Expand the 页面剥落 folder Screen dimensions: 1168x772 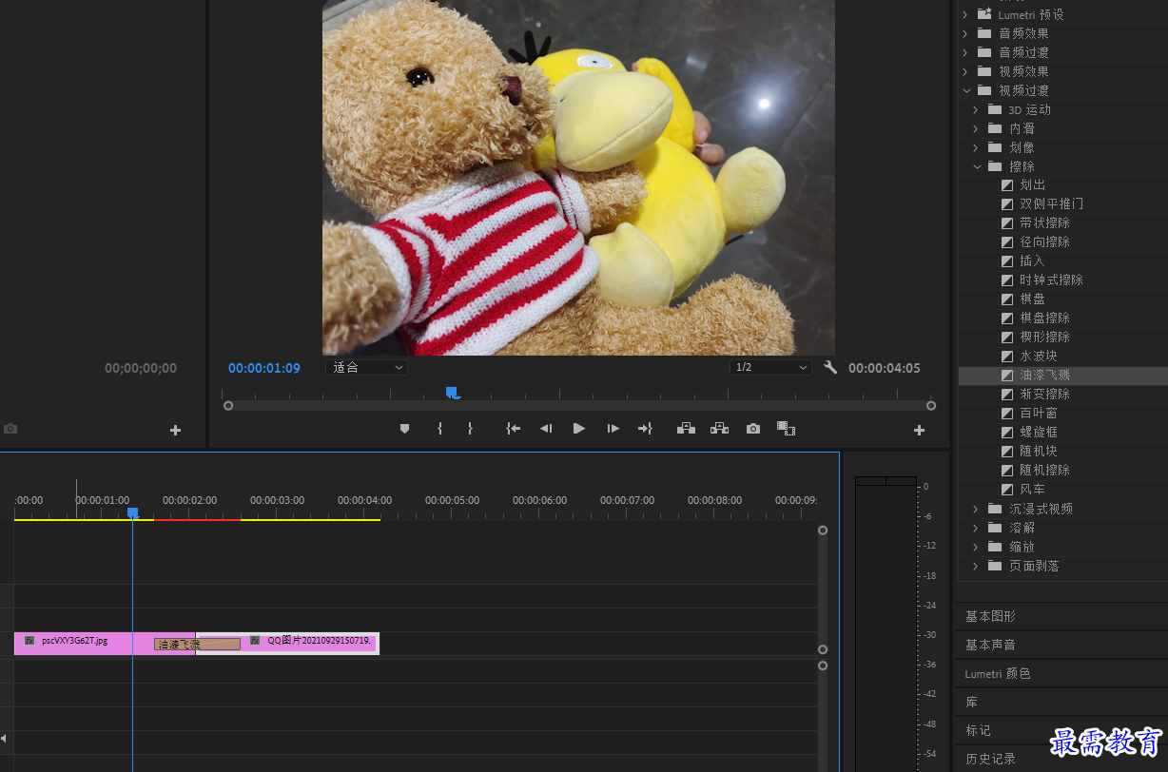click(976, 566)
